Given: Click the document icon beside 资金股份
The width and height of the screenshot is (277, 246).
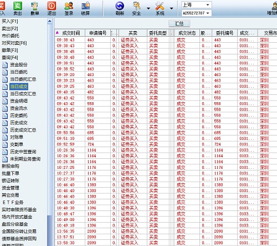Looking at the screenshot, I should pos(5,65).
